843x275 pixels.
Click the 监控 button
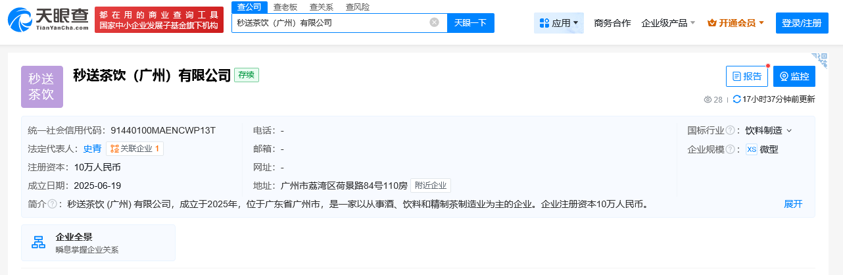click(794, 76)
